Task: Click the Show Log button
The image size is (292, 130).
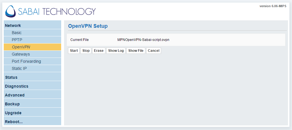Action: (116, 51)
